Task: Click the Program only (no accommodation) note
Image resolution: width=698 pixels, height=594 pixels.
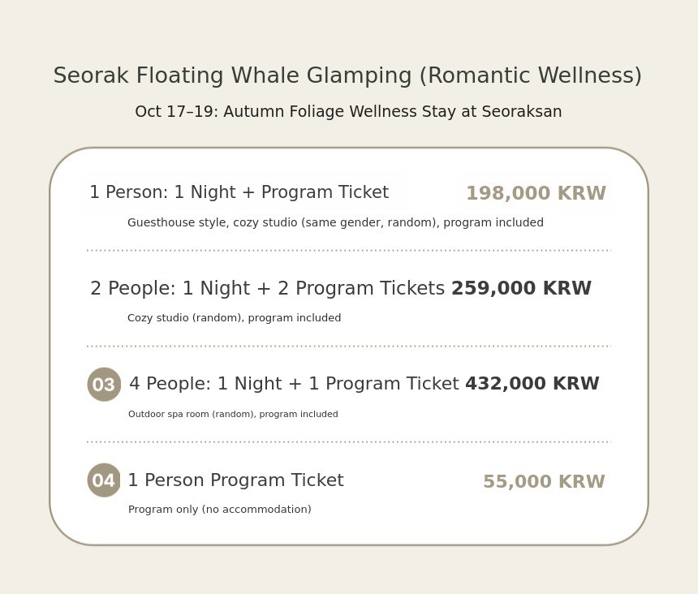Action: [x=220, y=510]
